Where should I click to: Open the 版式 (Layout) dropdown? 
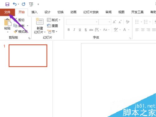click(54, 20)
